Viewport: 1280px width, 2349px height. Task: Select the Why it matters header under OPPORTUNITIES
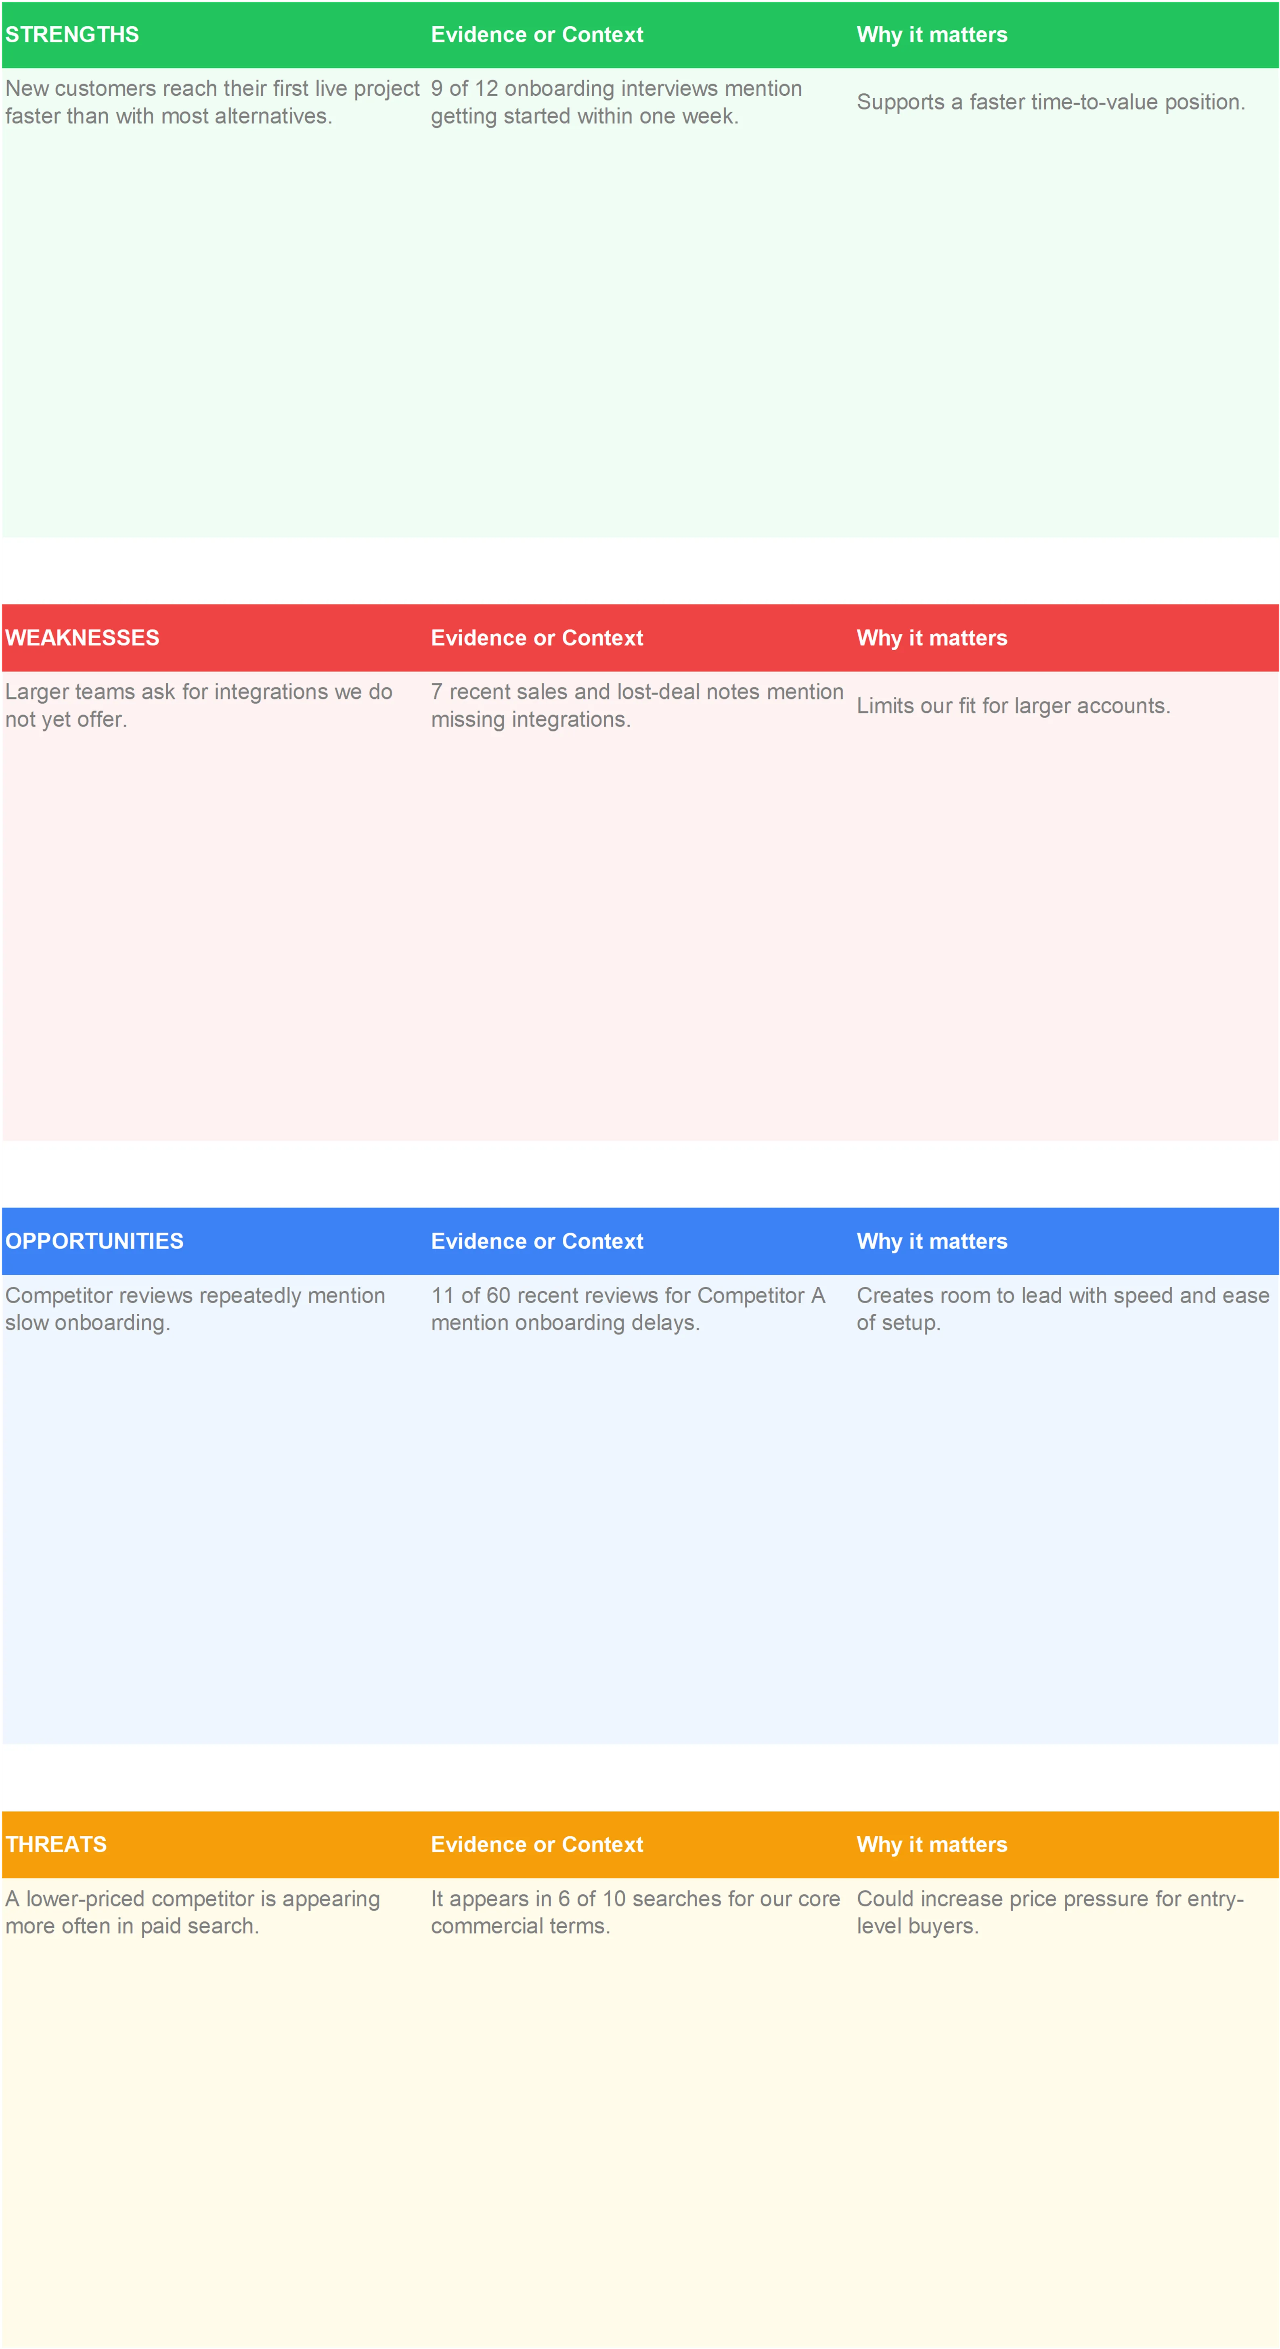pyautogui.click(x=1066, y=1241)
